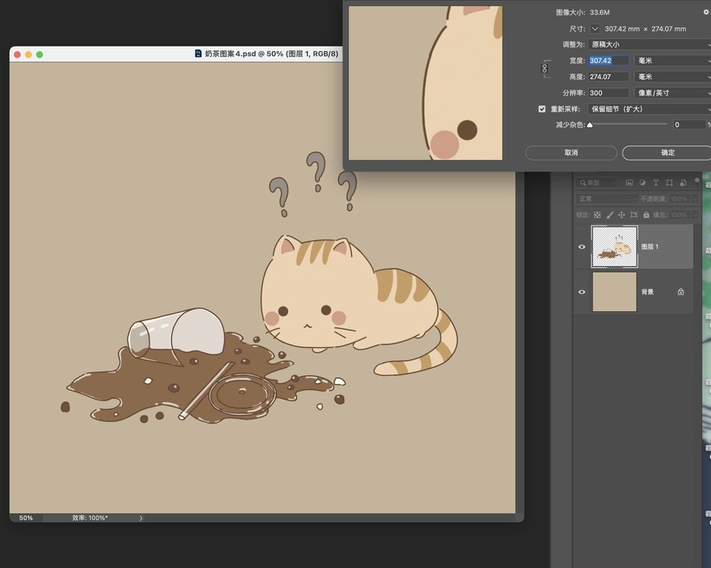Click the 背景 layer name
This screenshot has height=568, width=711.
(648, 292)
